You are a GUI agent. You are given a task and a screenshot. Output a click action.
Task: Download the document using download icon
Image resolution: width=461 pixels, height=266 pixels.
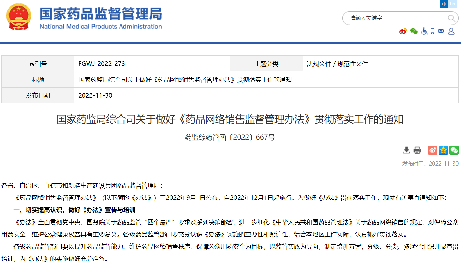tap(406, 150)
